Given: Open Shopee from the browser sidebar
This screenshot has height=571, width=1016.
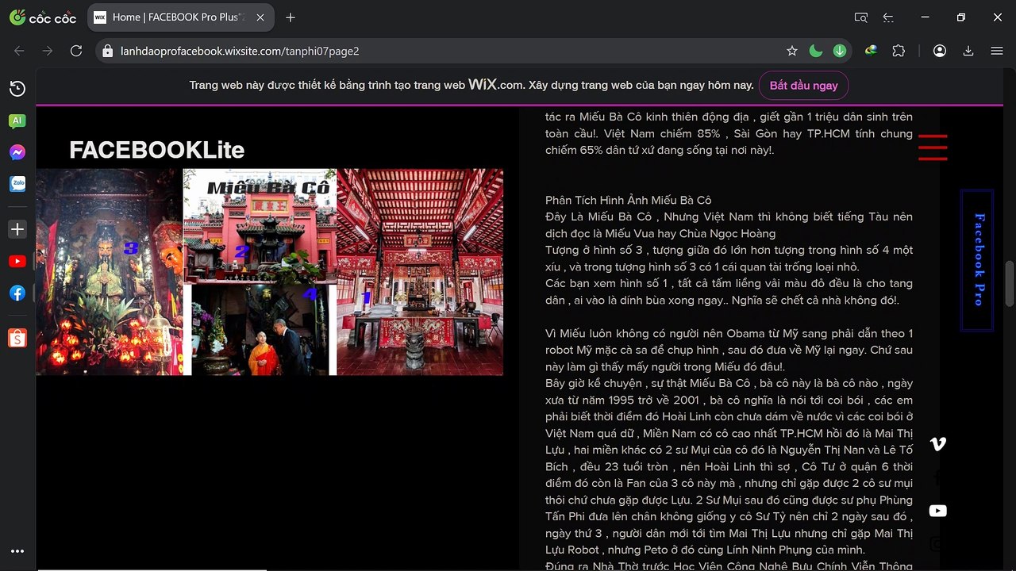Looking at the screenshot, I should pyautogui.click(x=17, y=339).
